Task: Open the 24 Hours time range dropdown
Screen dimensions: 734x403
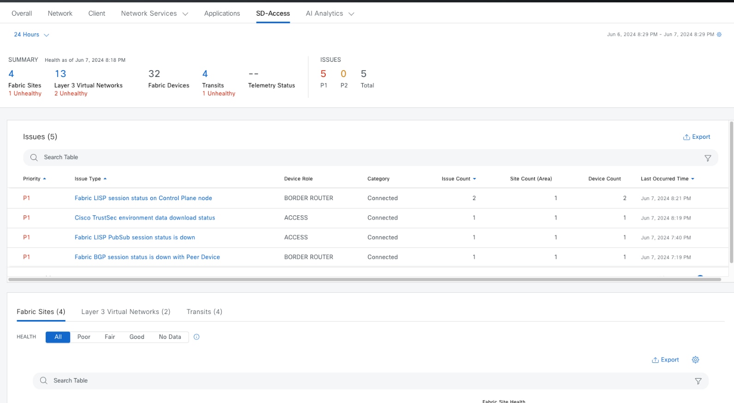Action: pyautogui.click(x=31, y=35)
